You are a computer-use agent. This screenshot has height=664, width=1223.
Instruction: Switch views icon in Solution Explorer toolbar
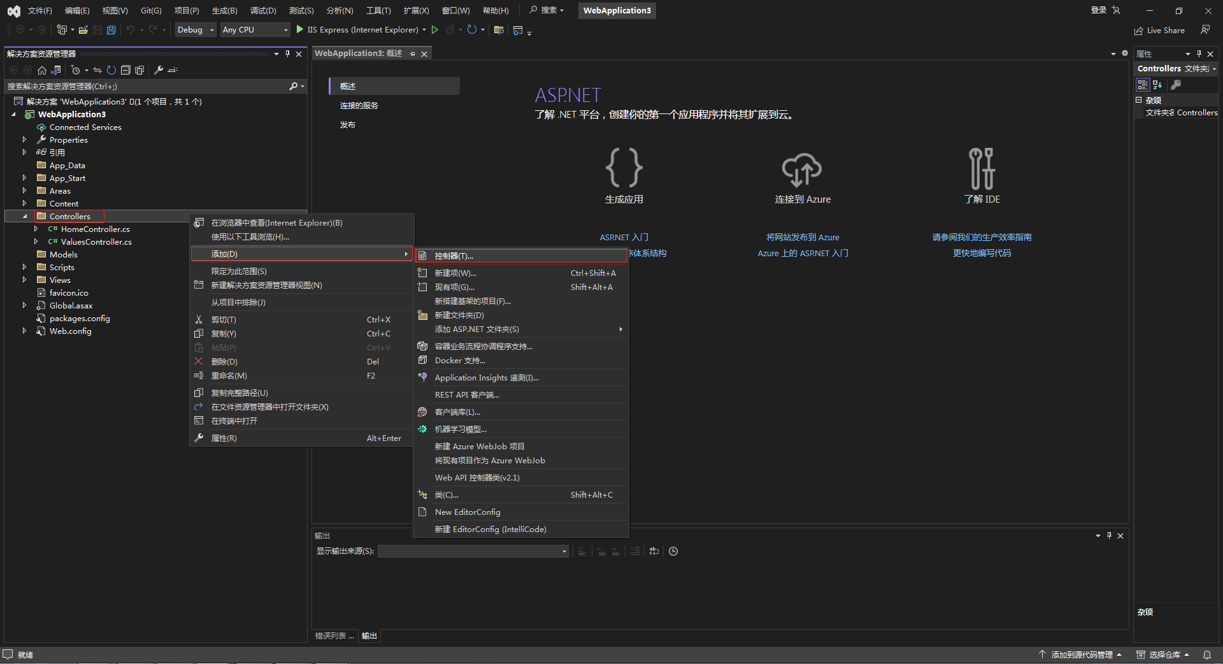[56, 70]
